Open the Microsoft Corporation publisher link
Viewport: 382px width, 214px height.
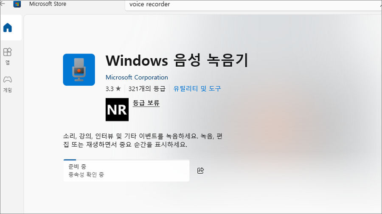137,77
